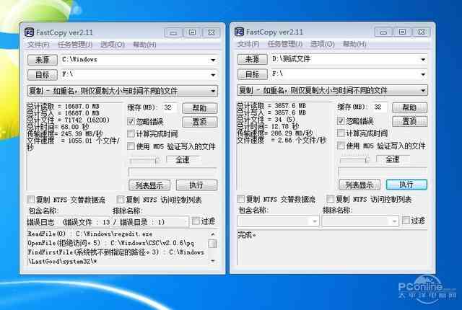The image size is (462, 310).
Task: Open 文件(F) menu in left FastCopy window
Action: click(38, 45)
